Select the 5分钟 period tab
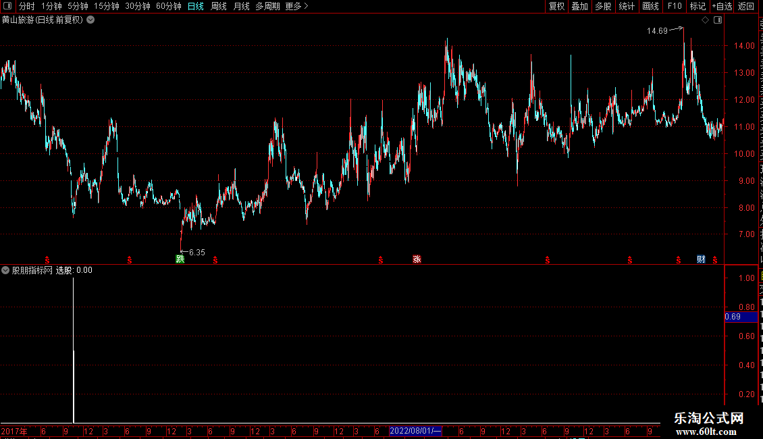Screen dimensions: 763x439 pyautogui.click(x=78, y=6)
